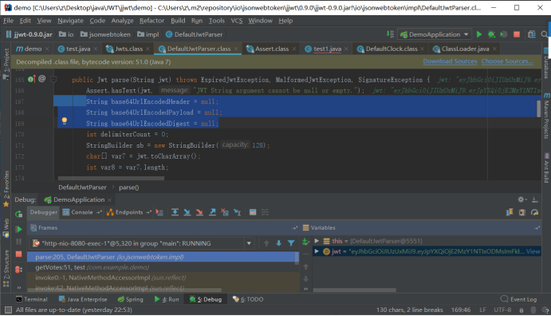The width and height of the screenshot is (551, 316).
Task: Click the red Stop icon in the top toolbar
Action: click(517, 34)
